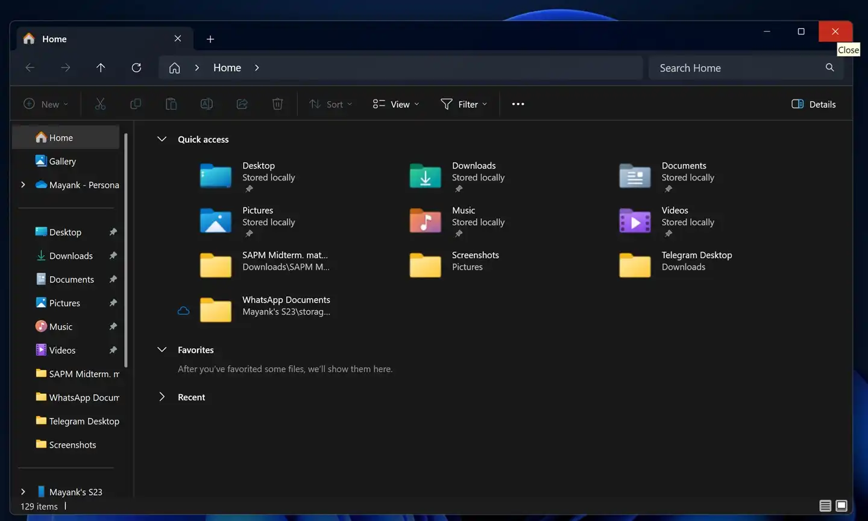
Task: Close the Home tab
Action: [x=178, y=38]
